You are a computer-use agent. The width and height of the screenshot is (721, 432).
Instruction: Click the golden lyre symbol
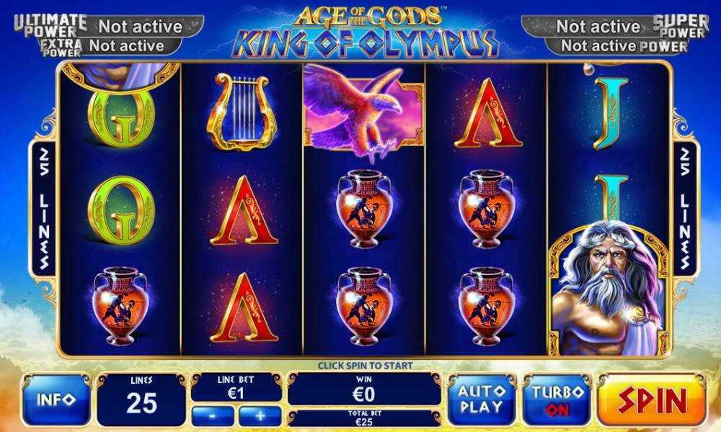coord(242,112)
